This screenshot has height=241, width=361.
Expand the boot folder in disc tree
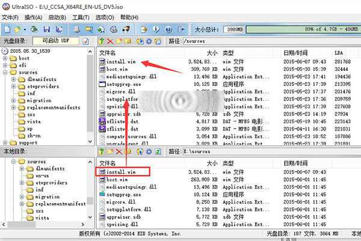pyautogui.click(x=5, y=58)
